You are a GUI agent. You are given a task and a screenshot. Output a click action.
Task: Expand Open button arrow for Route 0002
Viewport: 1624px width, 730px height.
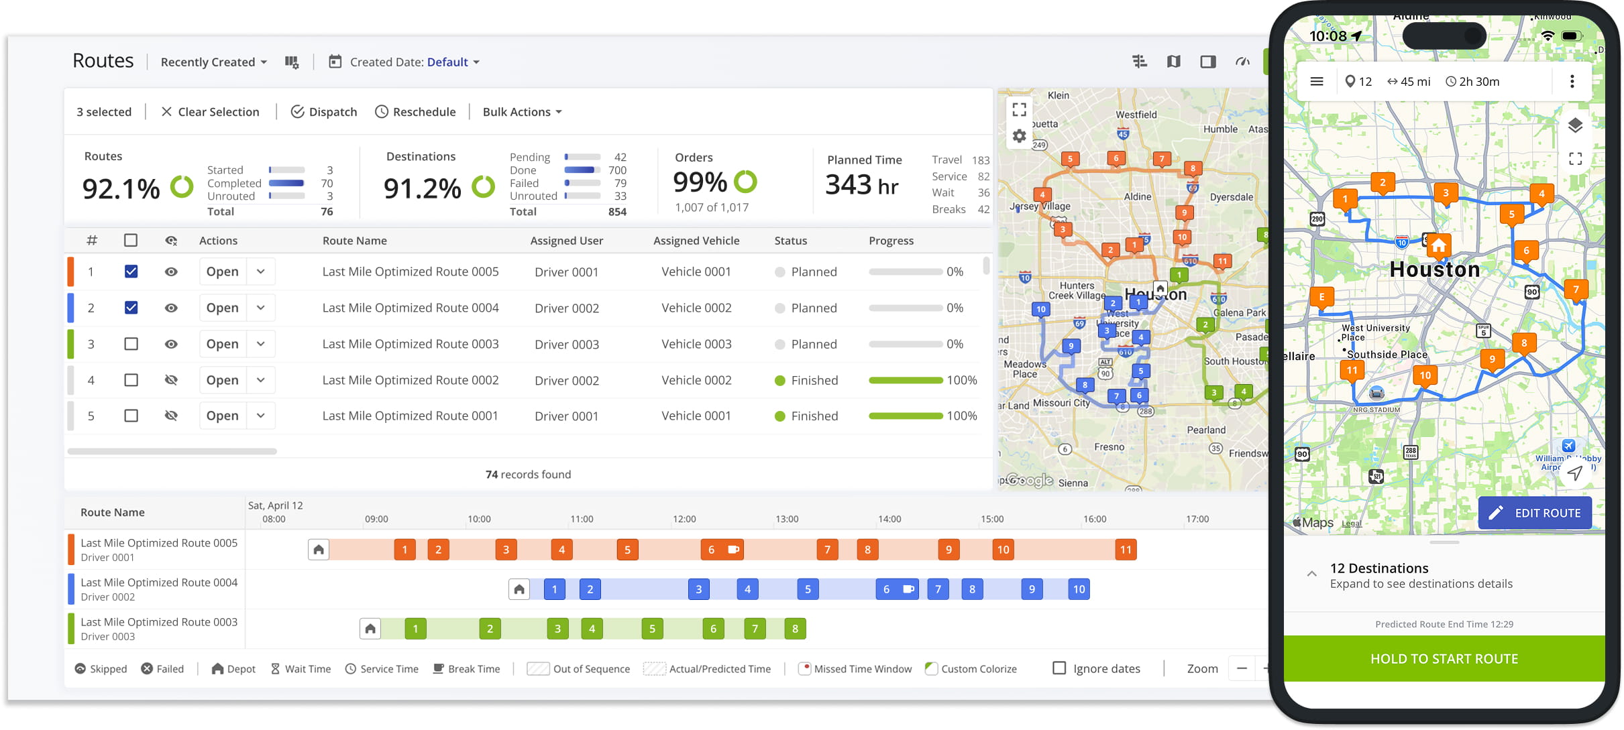tap(261, 380)
